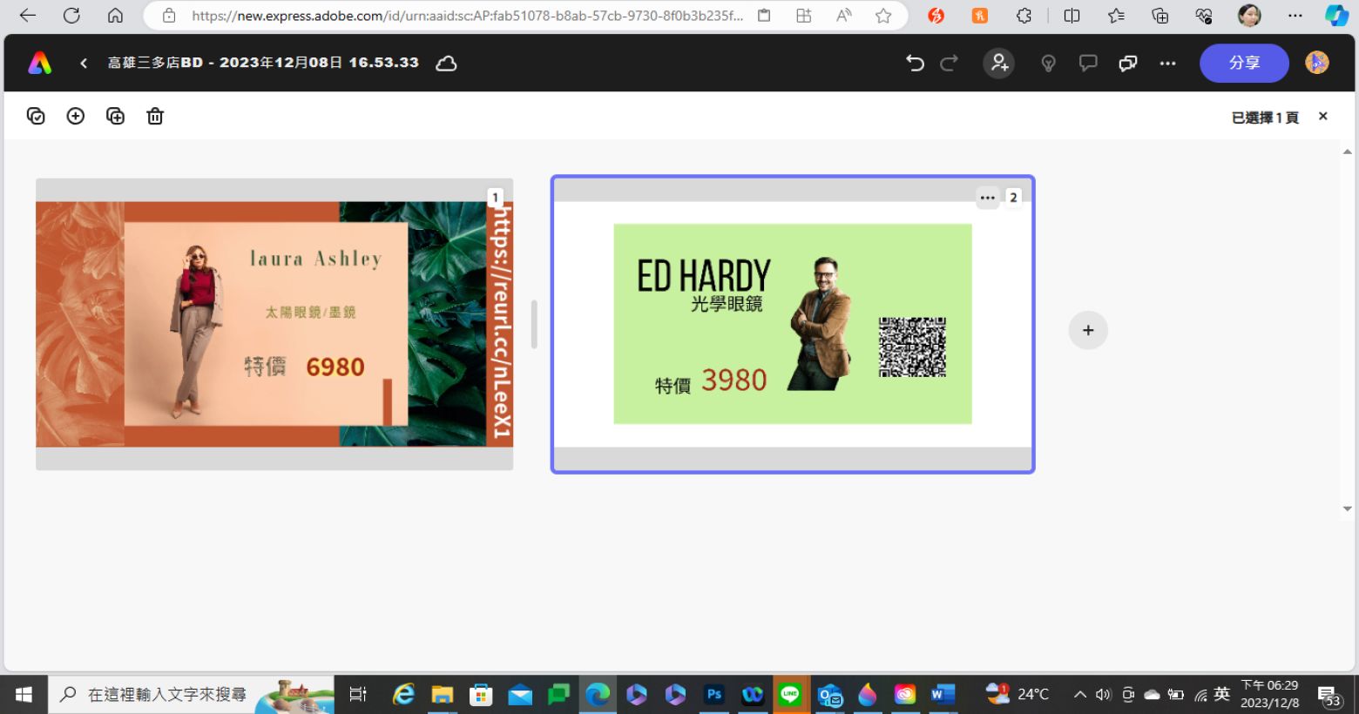Open the chat feedback icon in header
Viewport: 1359px width, 714px height.
(1128, 63)
